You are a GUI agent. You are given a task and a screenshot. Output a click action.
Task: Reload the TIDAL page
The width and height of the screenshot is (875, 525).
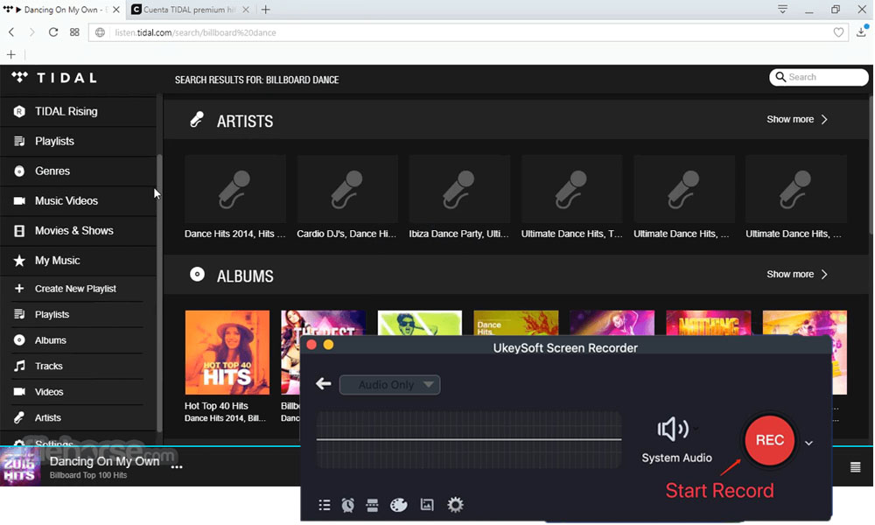point(53,32)
